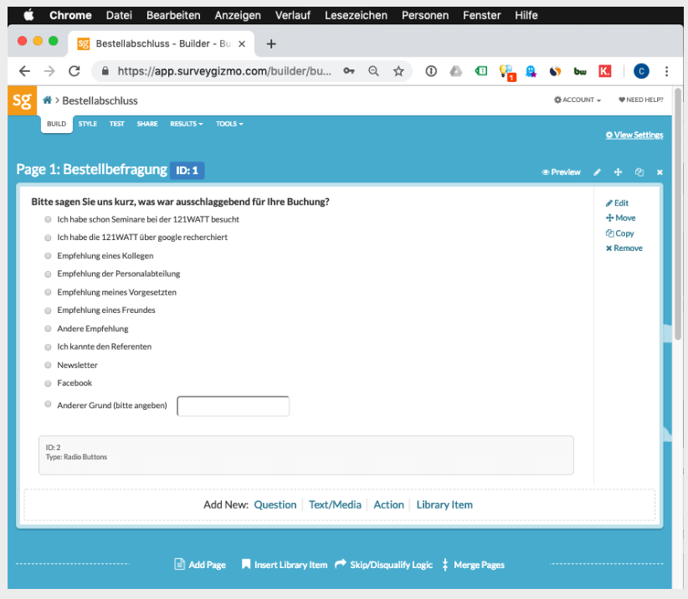Select the Newsletter radio button
The image size is (688, 599).
pyautogui.click(x=48, y=365)
